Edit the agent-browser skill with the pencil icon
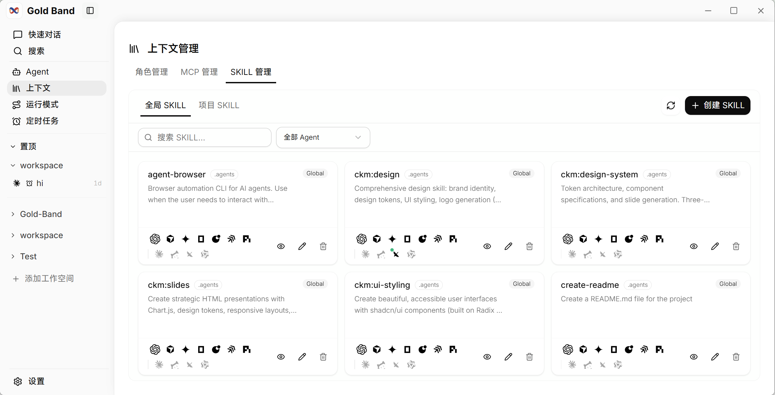The height and width of the screenshot is (395, 775). click(302, 246)
